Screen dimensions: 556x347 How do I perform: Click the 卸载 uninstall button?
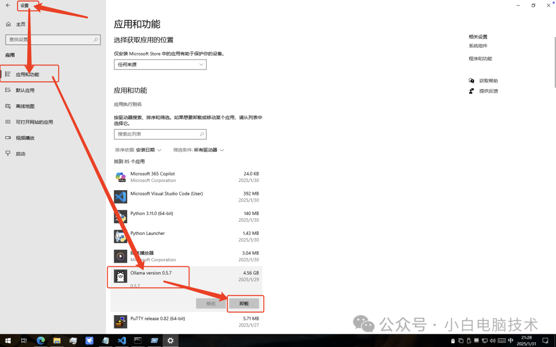(x=244, y=303)
